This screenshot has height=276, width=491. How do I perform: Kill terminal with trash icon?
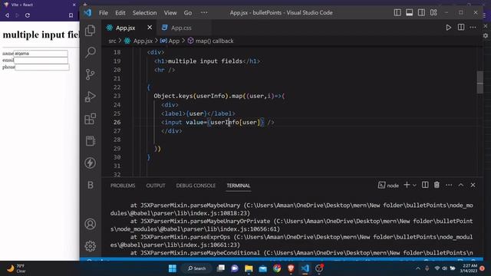437,186
